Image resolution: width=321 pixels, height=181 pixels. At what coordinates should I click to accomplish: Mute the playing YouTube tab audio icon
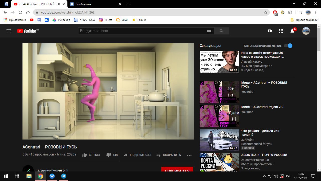[x=59, y=4]
